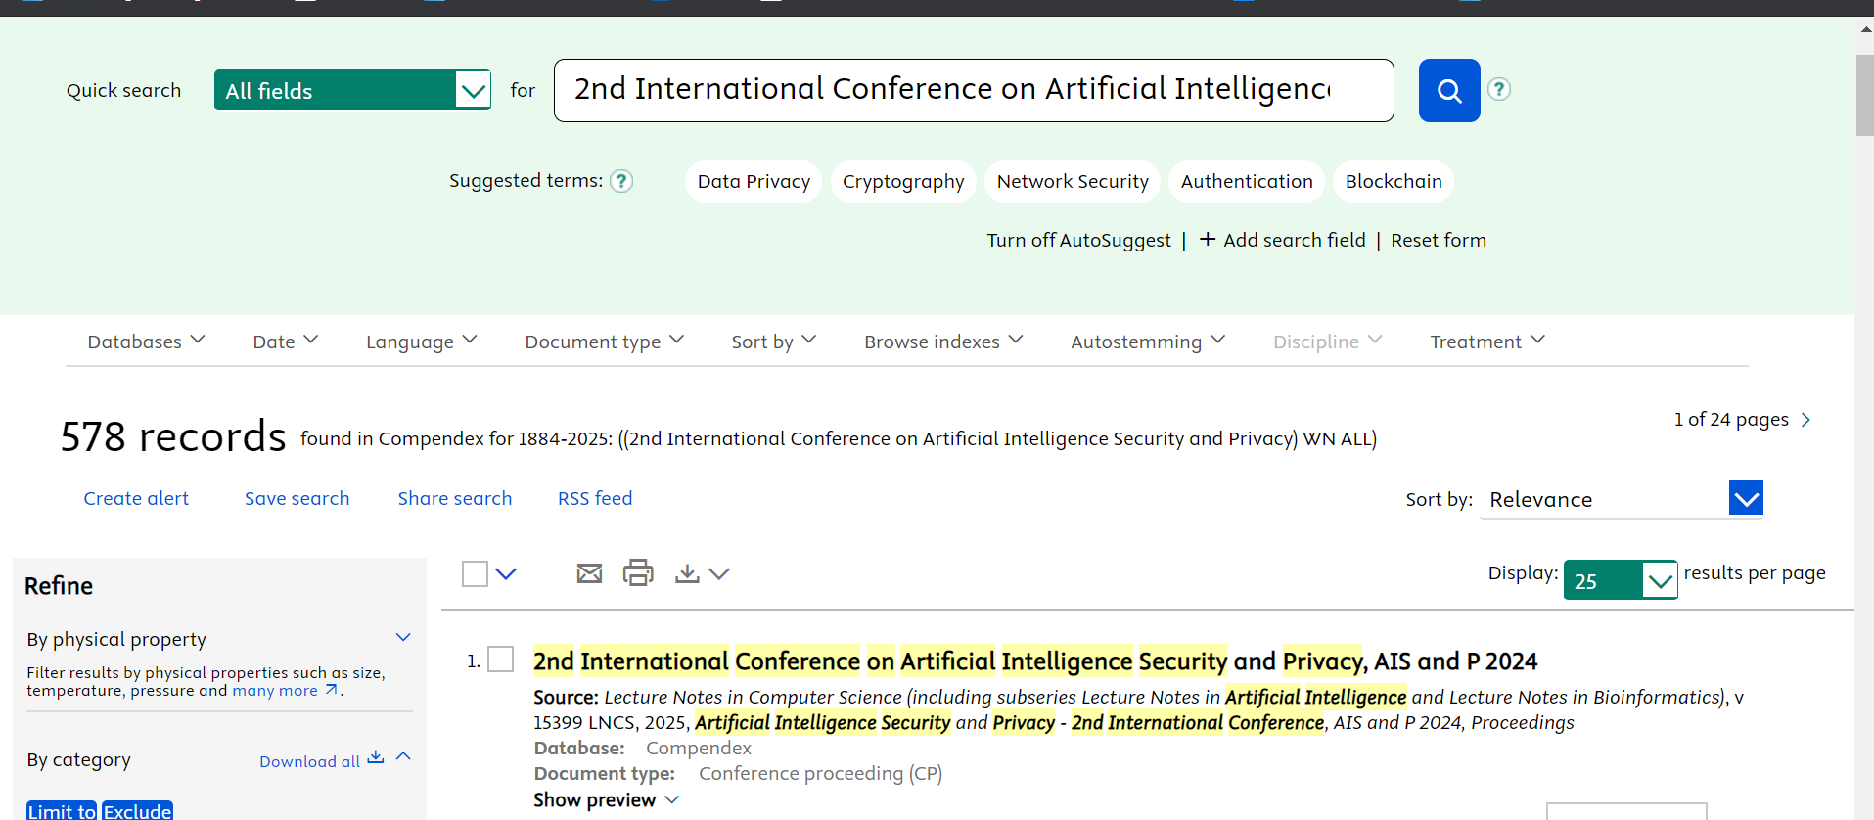Open the Browse indexes menu
Viewport: 1874px width, 820px height.
pos(942,342)
